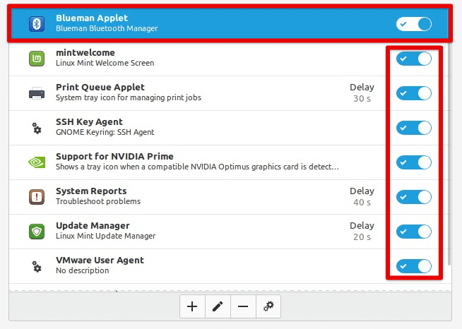Click the 'Linux Mint Update Manager' description
Viewport: 462px width, 329px height.
pyautogui.click(x=105, y=236)
